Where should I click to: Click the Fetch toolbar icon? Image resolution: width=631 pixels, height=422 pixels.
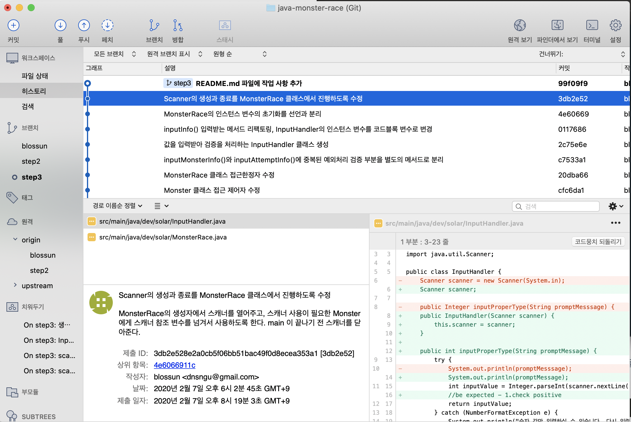click(x=107, y=26)
